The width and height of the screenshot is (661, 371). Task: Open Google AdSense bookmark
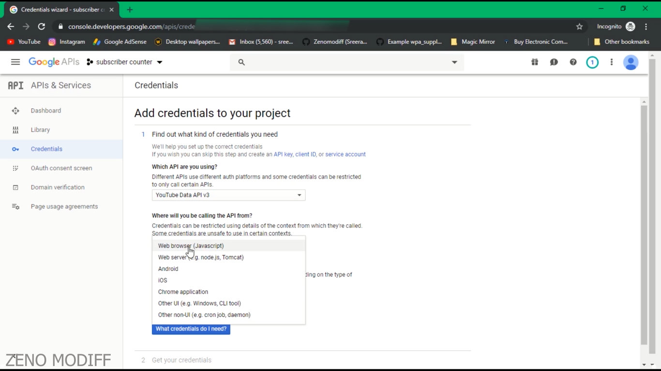coord(120,42)
